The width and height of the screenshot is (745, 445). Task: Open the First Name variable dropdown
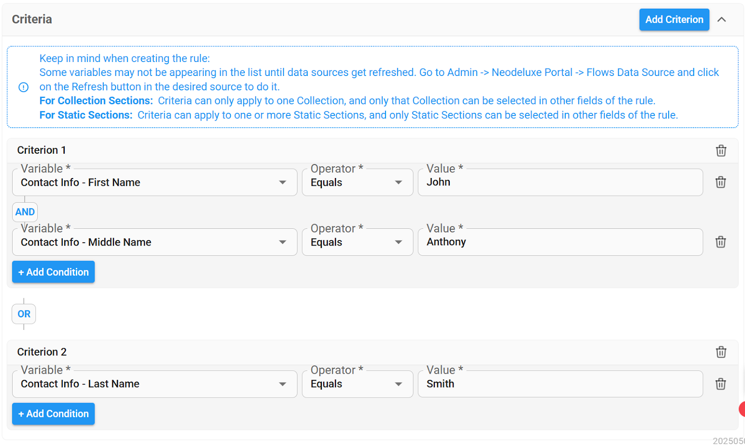(x=155, y=183)
